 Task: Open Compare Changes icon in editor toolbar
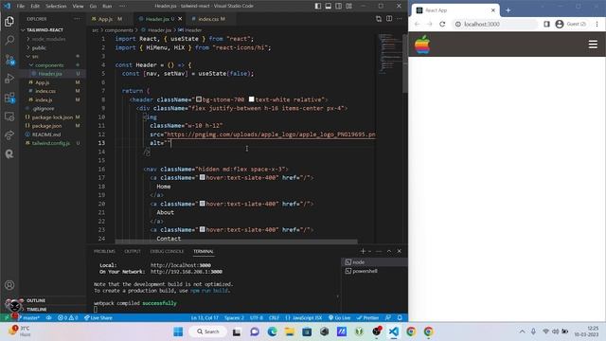(379, 19)
